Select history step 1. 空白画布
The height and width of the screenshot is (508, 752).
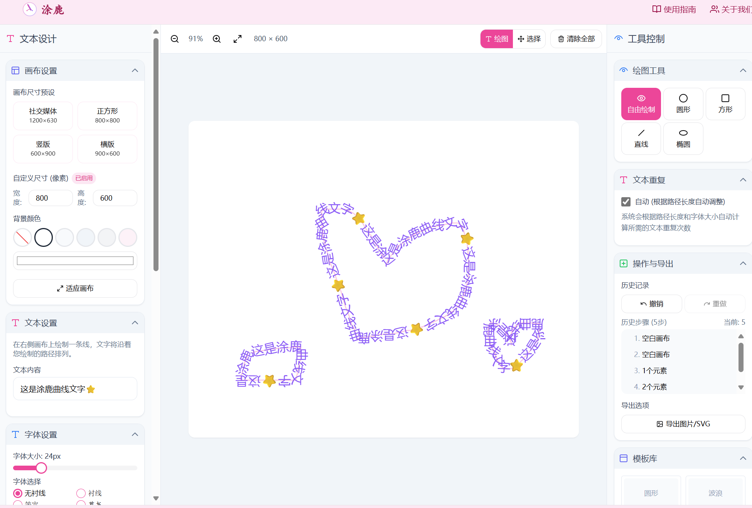click(x=656, y=339)
